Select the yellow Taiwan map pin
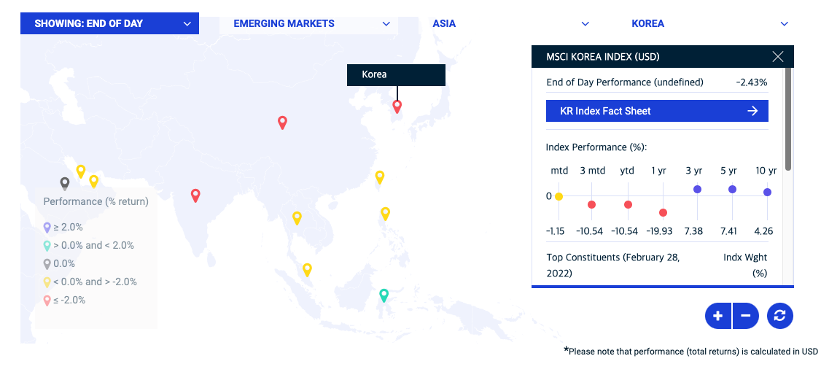821x372 pixels. point(380,177)
